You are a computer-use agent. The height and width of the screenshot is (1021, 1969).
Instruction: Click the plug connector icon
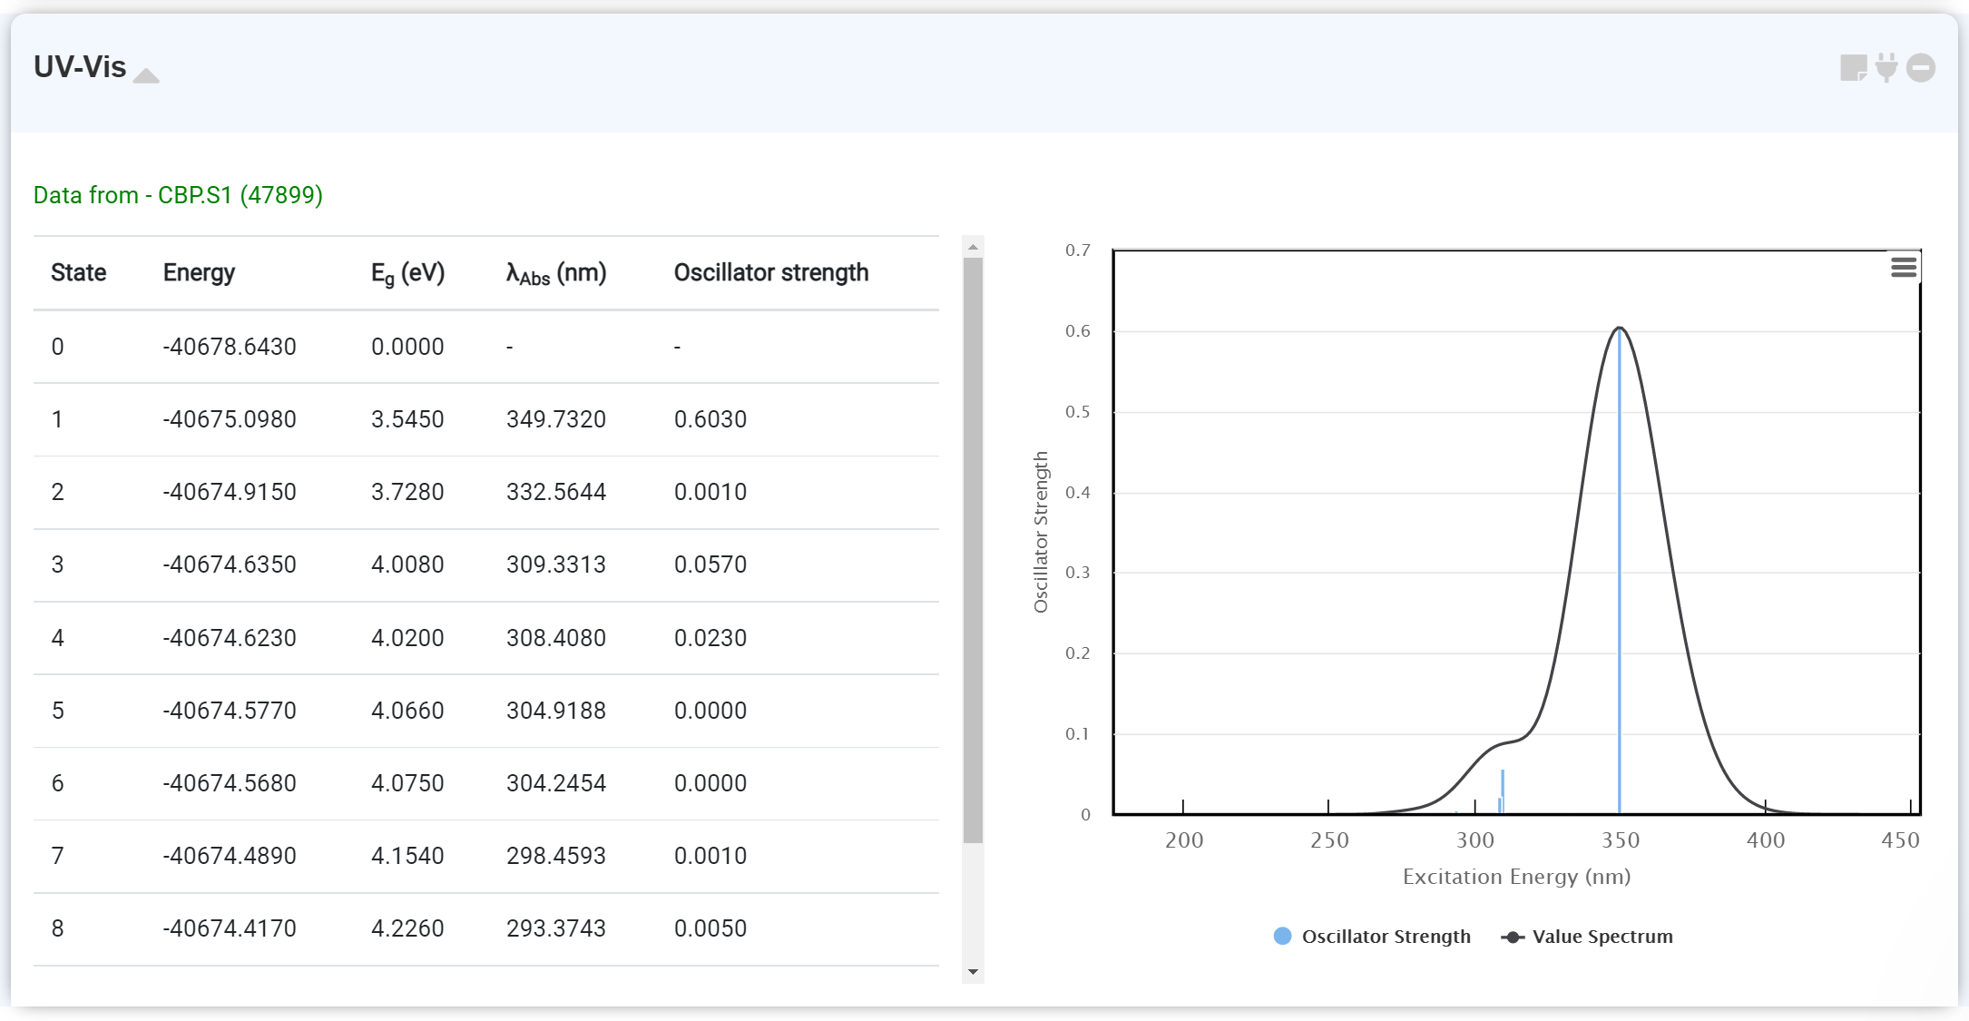pyautogui.click(x=1886, y=68)
